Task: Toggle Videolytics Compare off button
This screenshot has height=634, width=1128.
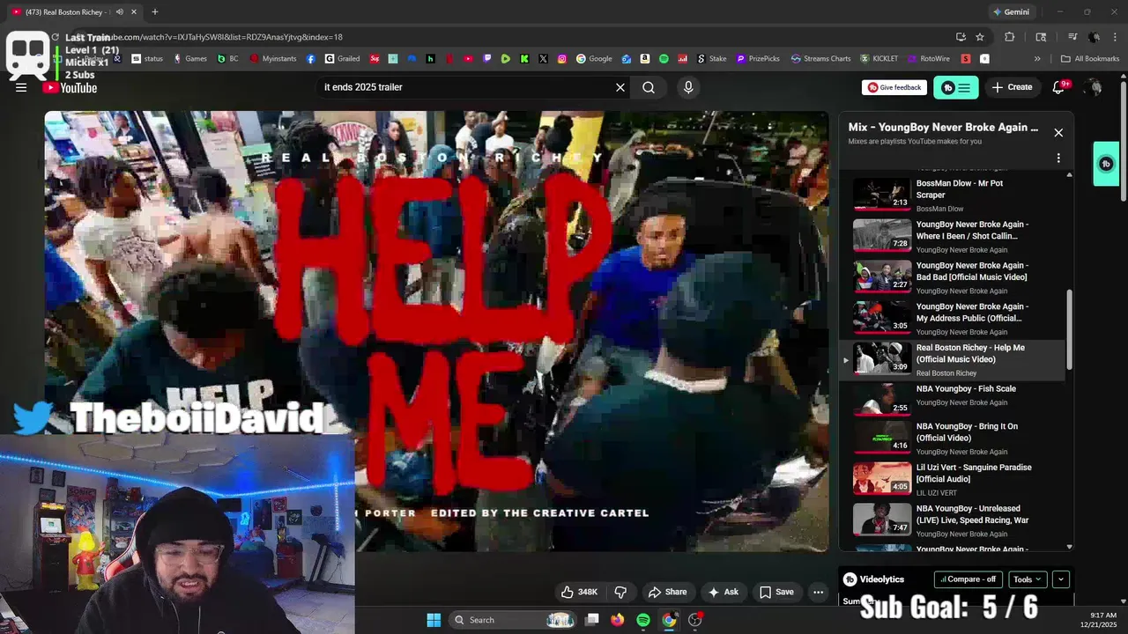Action: 968,579
